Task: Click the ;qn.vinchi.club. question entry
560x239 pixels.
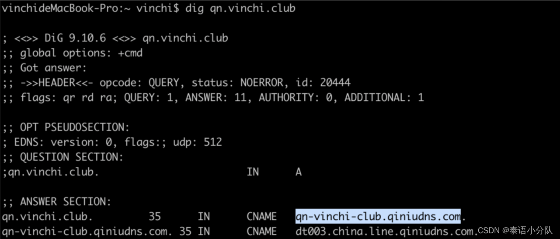Action: [51, 172]
